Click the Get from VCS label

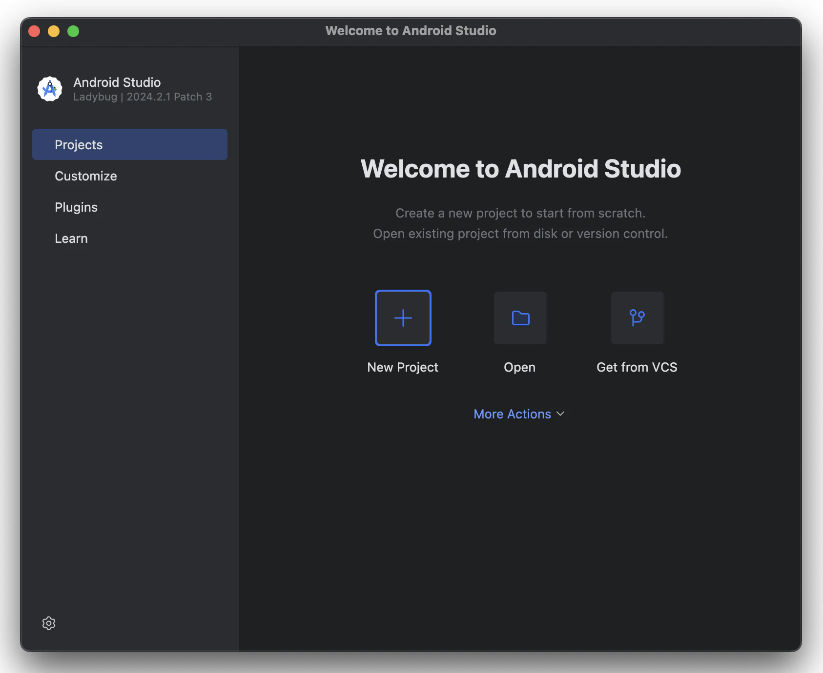pyautogui.click(x=637, y=367)
